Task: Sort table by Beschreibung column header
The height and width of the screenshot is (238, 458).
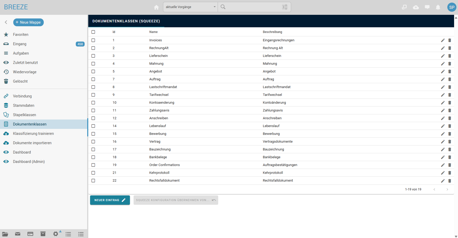Action: tap(272, 32)
